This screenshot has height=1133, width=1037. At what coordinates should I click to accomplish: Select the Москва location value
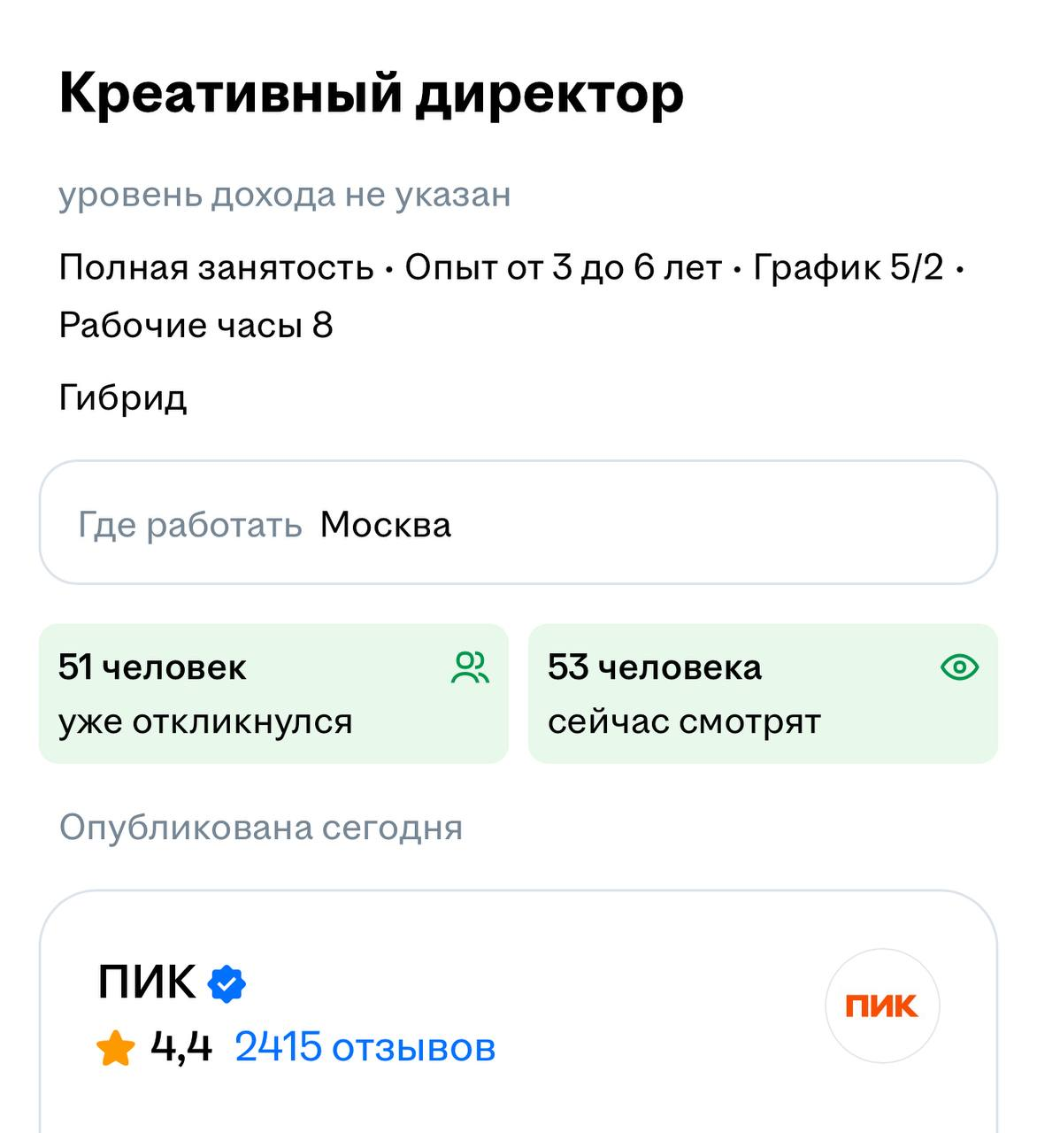click(x=386, y=525)
